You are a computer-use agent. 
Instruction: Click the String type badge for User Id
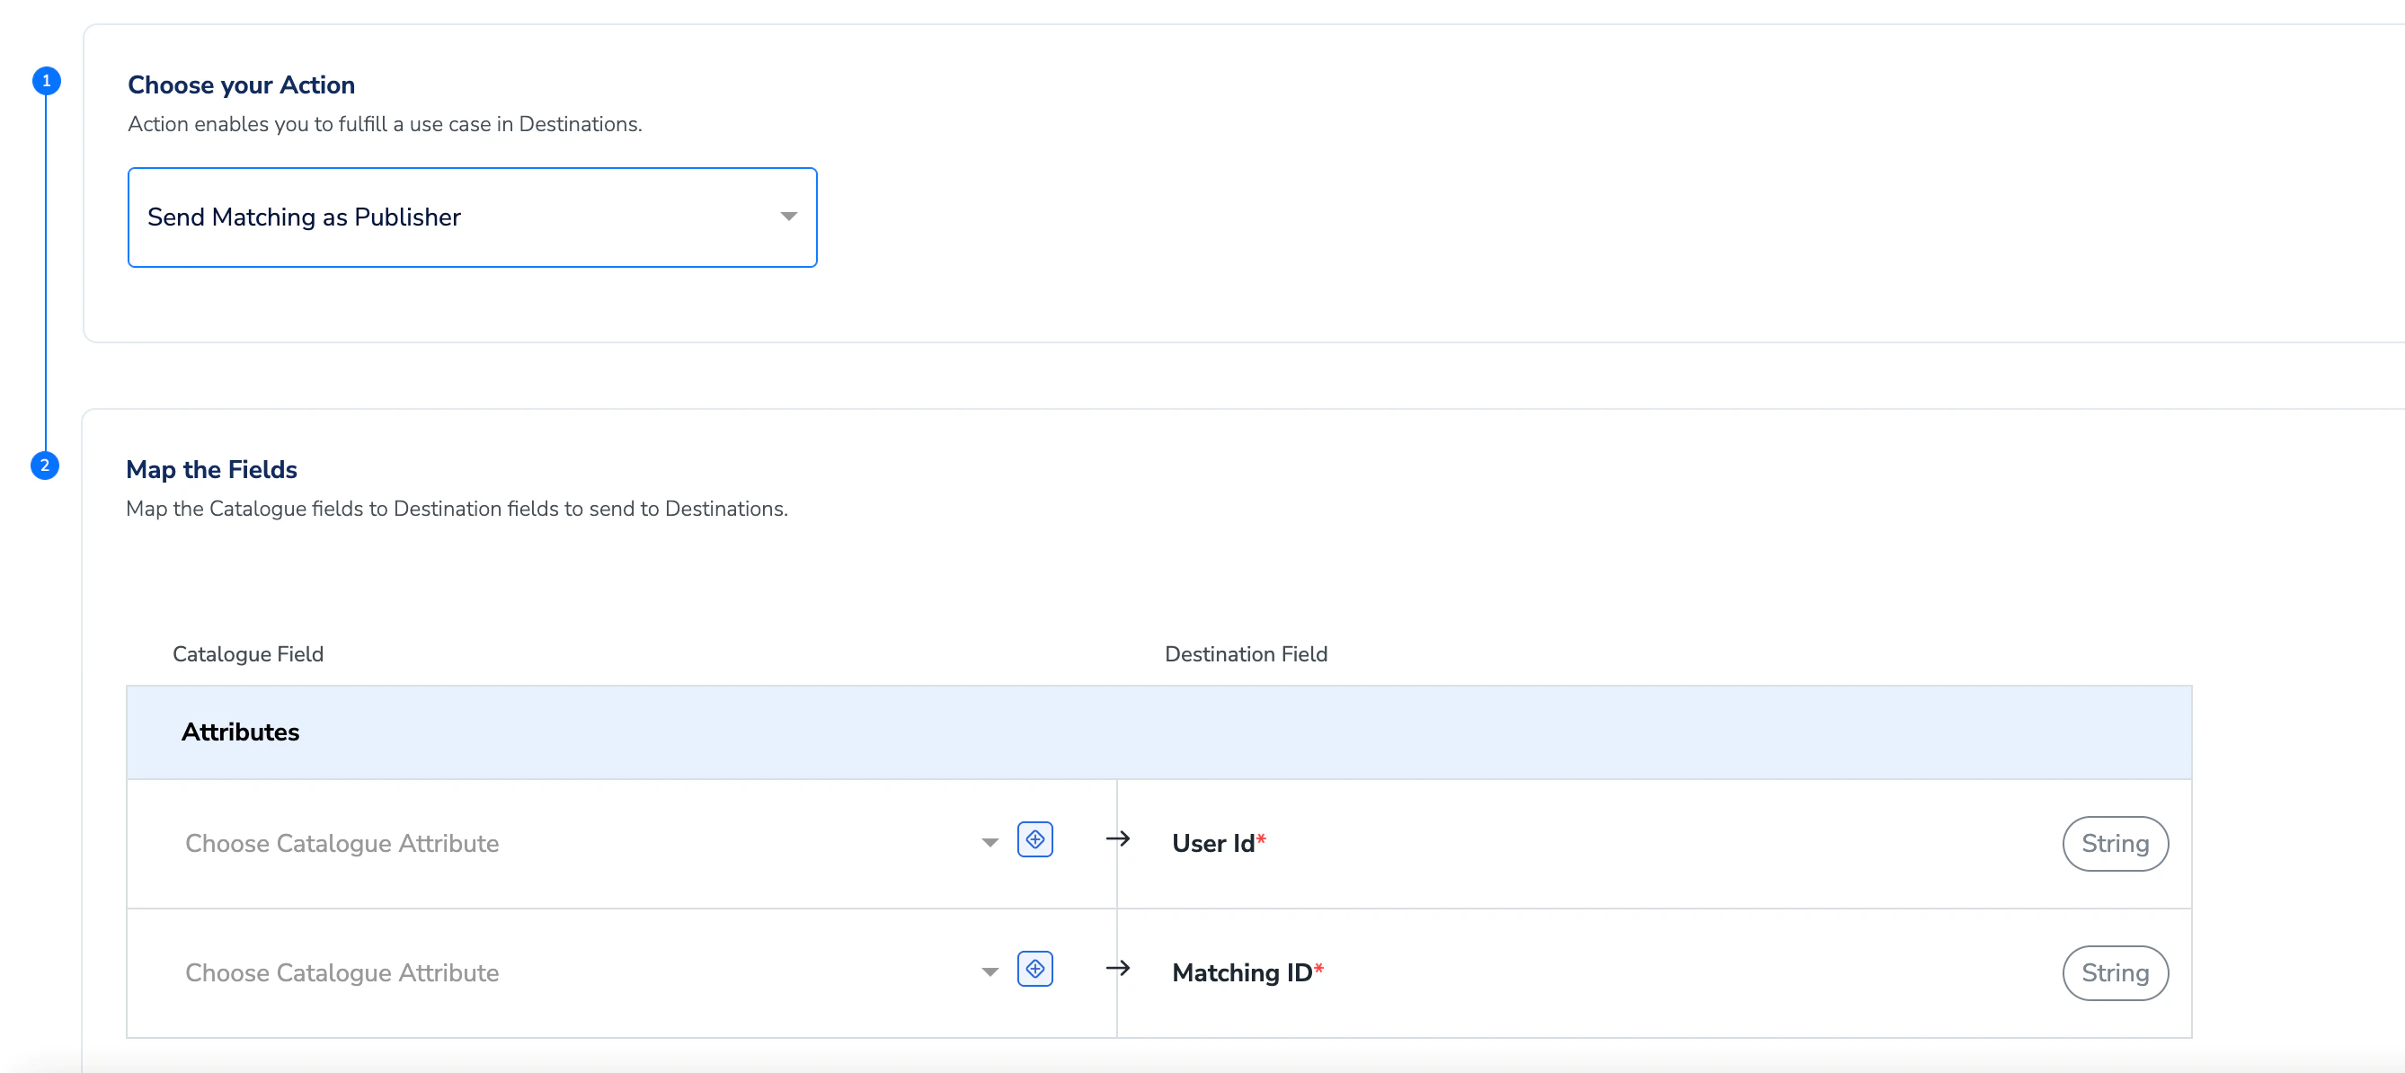click(x=2115, y=843)
